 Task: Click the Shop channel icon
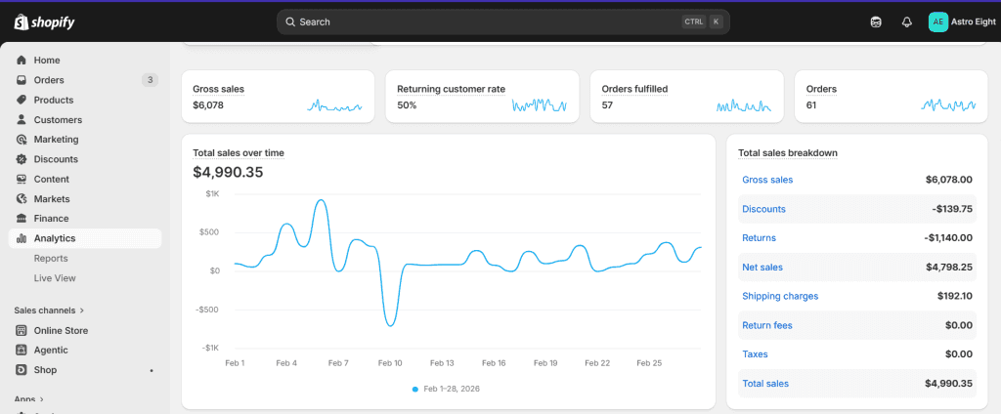click(22, 370)
